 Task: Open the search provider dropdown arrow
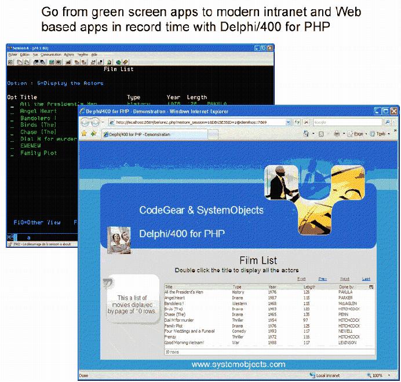click(x=393, y=122)
